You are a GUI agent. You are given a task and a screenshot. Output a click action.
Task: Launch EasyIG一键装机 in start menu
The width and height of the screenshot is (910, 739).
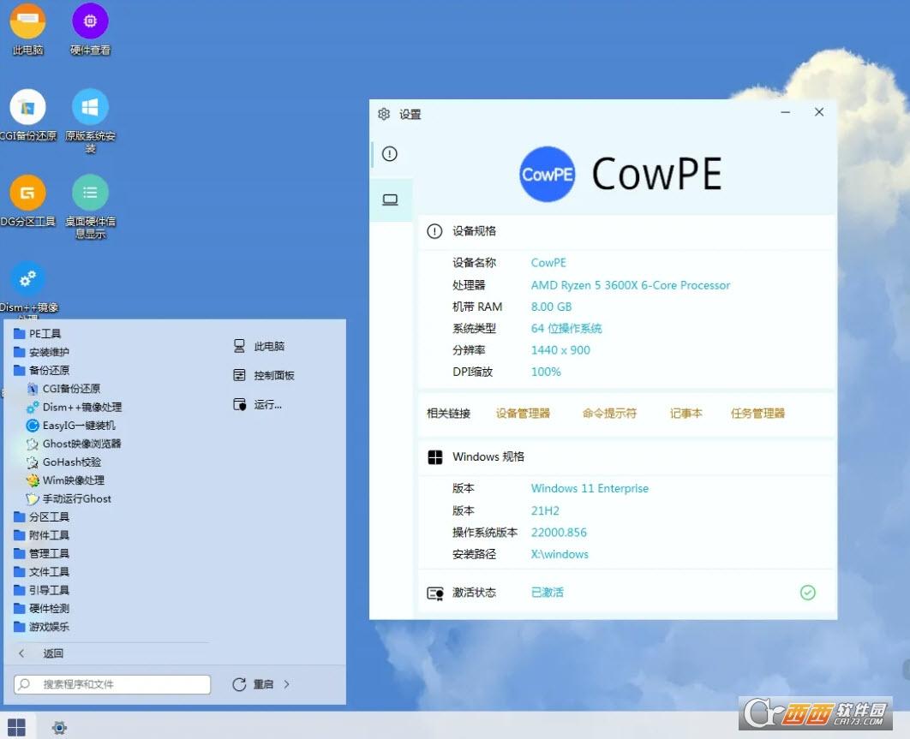pyautogui.click(x=71, y=426)
